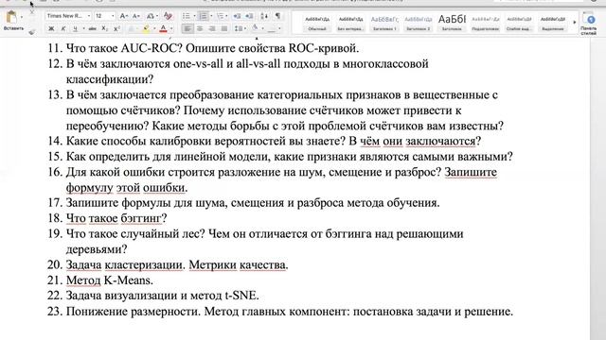Toggle Superscript formatting
Viewport: 606px width, 340px height.
(116, 29)
